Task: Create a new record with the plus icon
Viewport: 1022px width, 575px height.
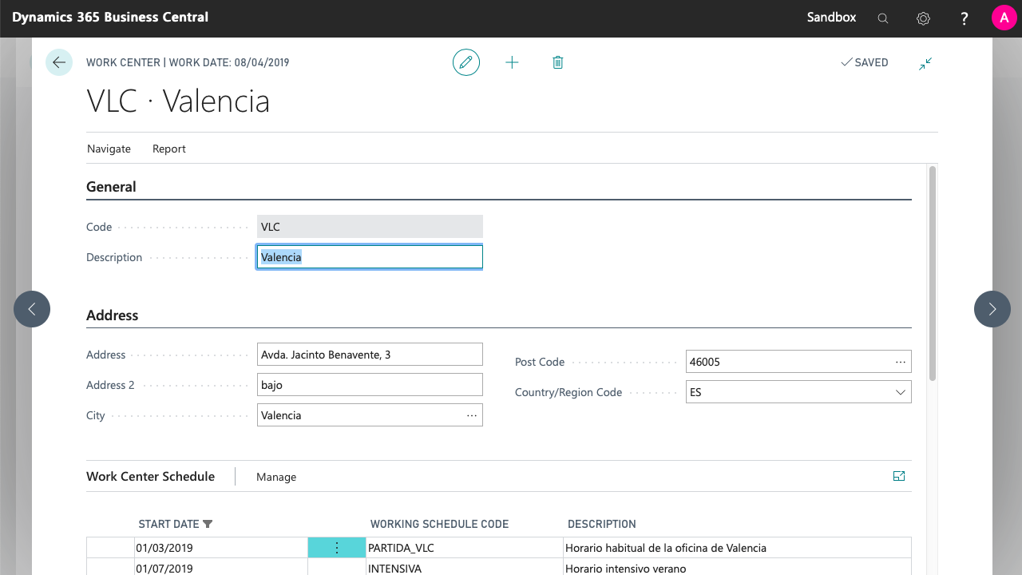Action: click(x=512, y=62)
